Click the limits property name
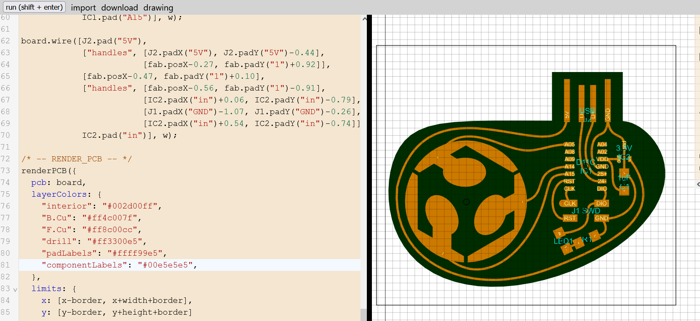Screen dimensions: 700x321 (46, 289)
